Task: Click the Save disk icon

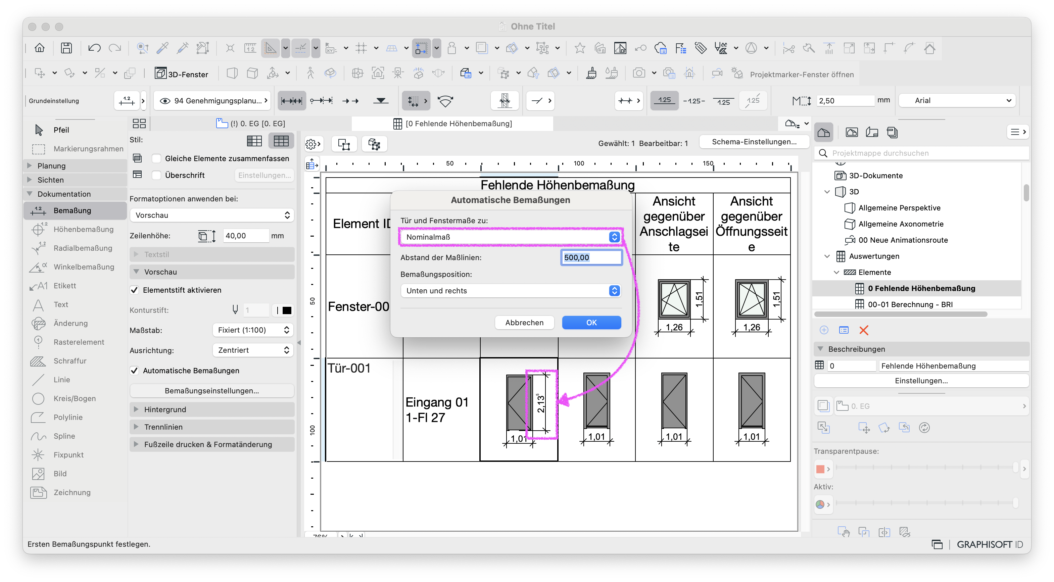Action: point(66,48)
